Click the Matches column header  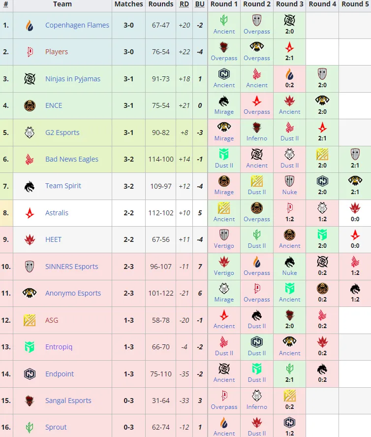[128, 4]
